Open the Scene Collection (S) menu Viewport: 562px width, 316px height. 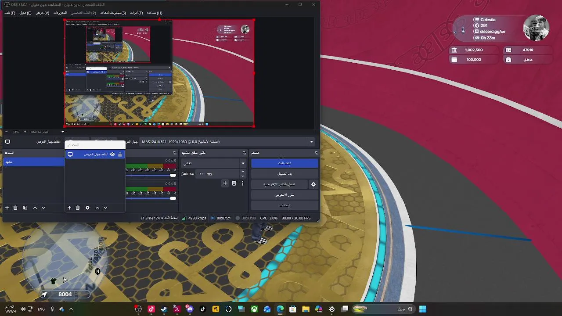click(x=113, y=13)
